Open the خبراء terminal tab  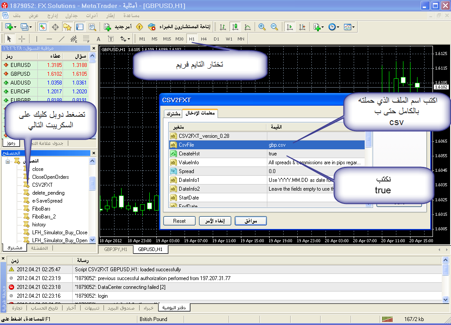[148, 308]
